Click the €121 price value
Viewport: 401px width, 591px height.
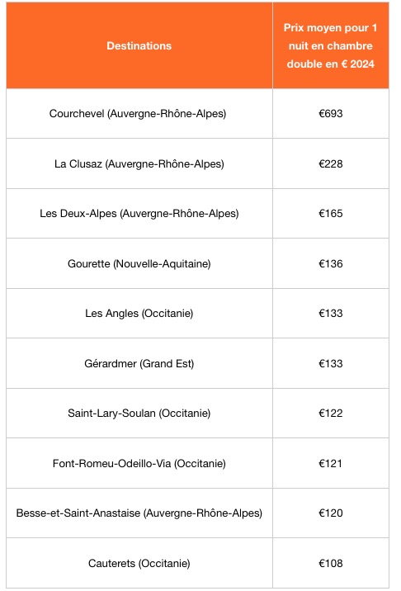(x=331, y=463)
